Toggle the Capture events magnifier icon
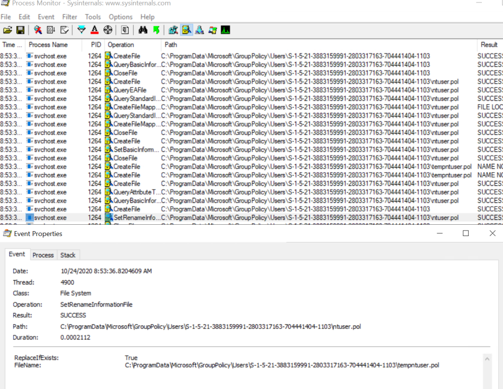503x389 pixels. point(38,30)
